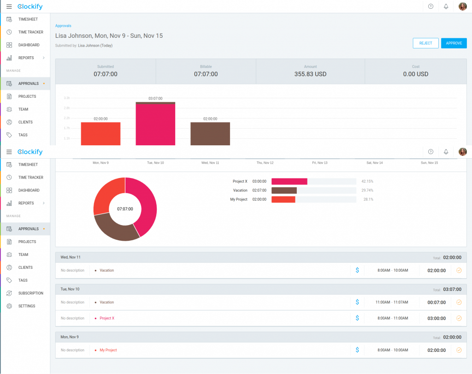Click the My Project link in the Mon, Nov 9 entry

pyautogui.click(x=108, y=350)
